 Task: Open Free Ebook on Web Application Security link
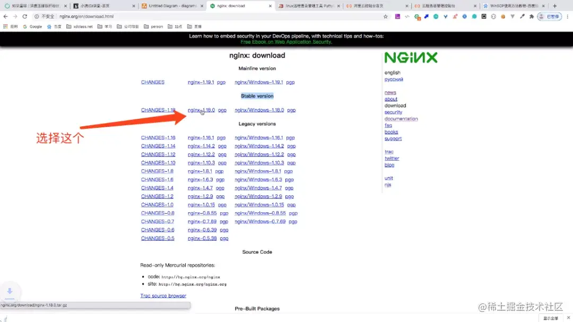click(x=286, y=42)
